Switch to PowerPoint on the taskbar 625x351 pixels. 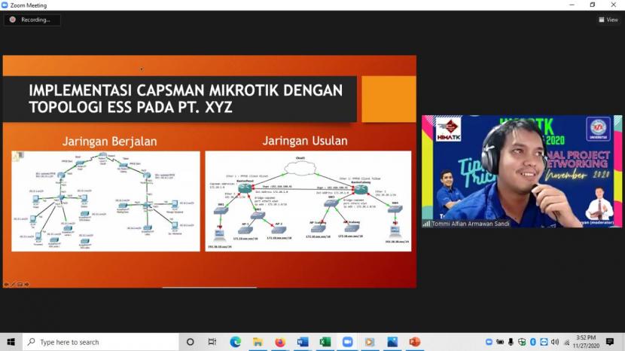[415, 342]
